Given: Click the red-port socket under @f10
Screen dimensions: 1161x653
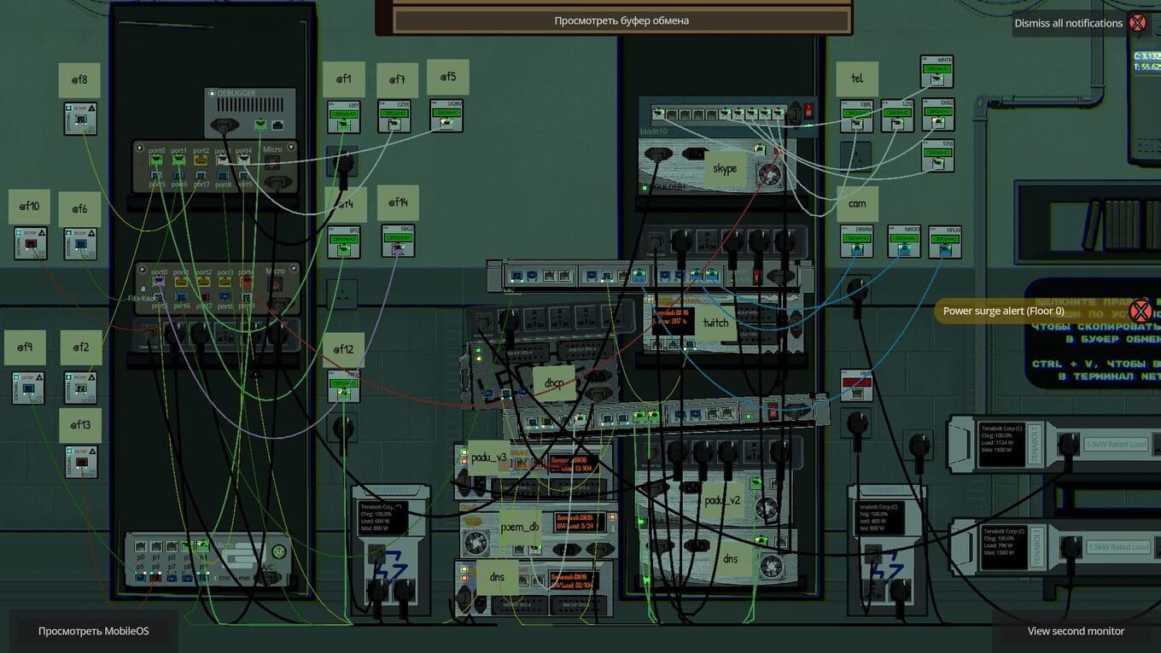Looking at the screenshot, I should [x=30, y=243].
